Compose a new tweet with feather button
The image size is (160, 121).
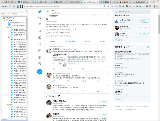(40, 72)
